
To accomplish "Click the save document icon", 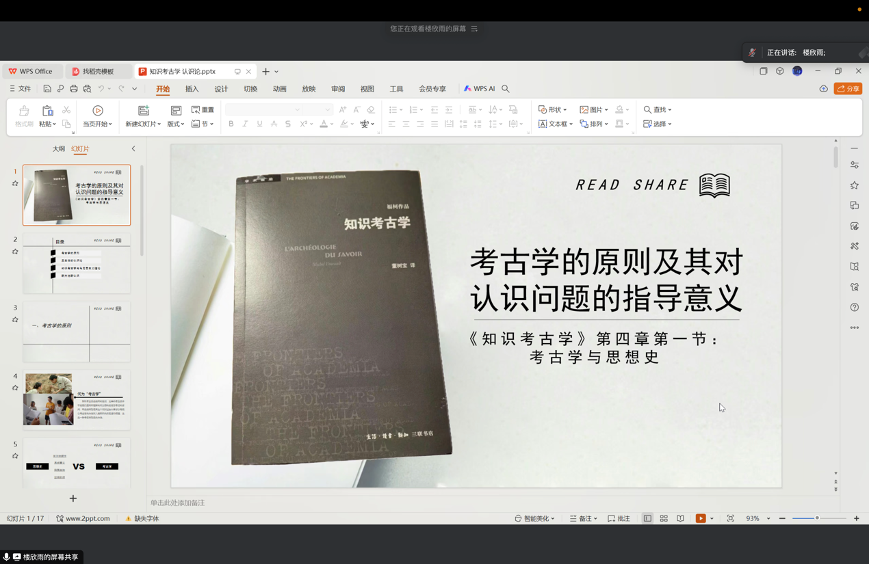I will [x=47, y=89].
